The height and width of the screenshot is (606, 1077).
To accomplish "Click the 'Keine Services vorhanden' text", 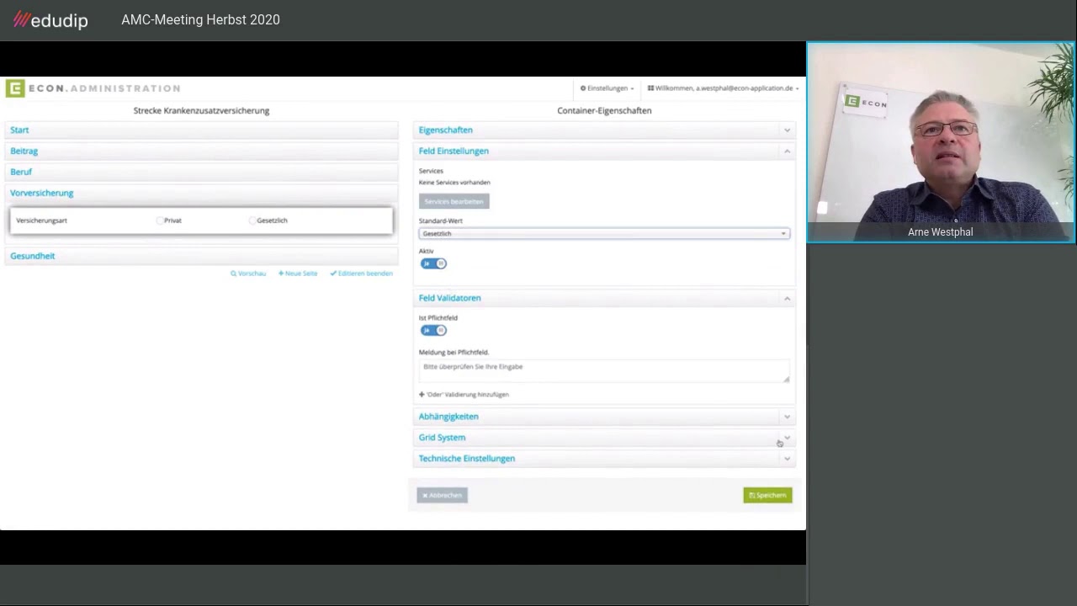I will coord(454,182).
